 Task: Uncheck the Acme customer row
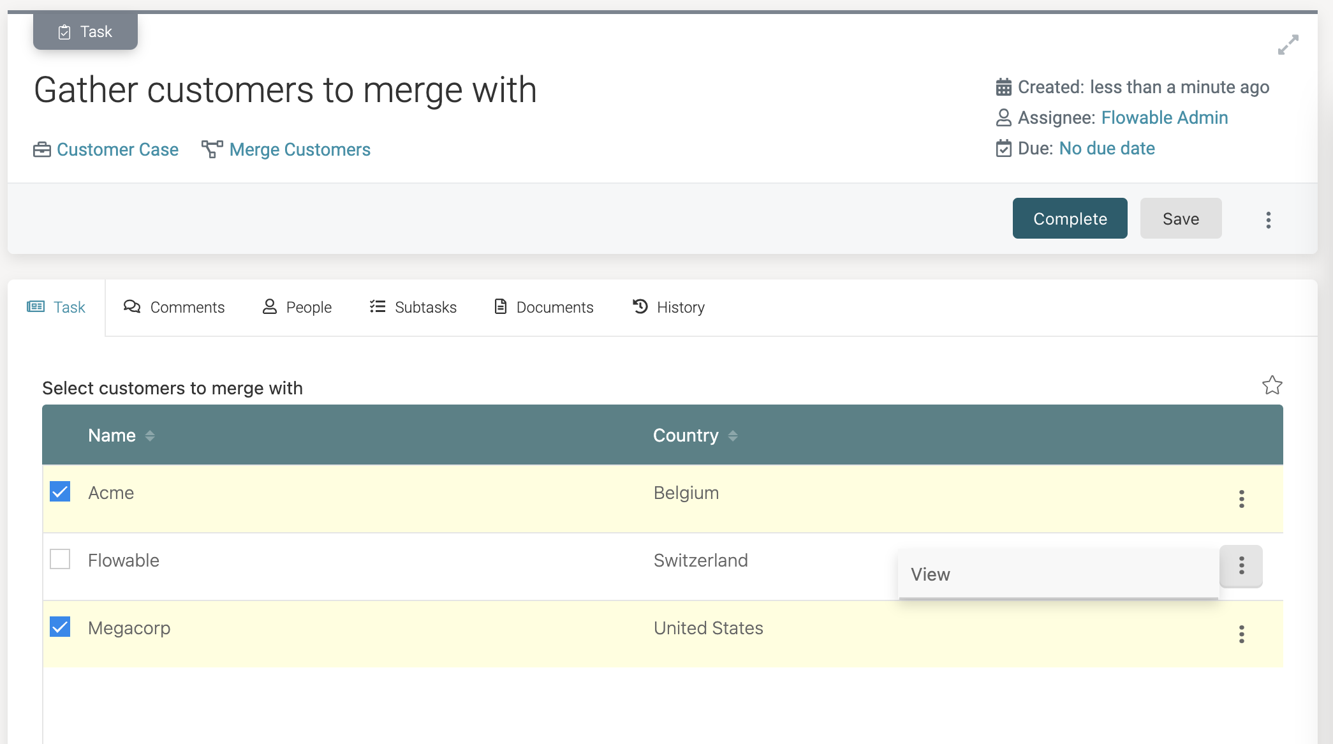coord(60,492)
